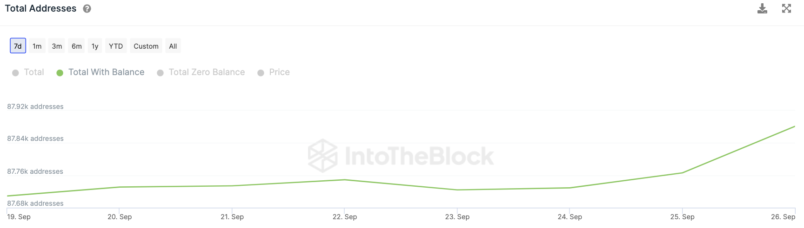Click the 25. Sep axis label

pos(682,217)
